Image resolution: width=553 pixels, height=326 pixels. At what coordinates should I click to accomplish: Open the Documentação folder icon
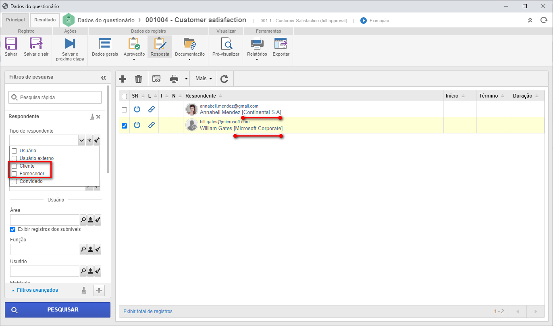(x=189, y=44)
